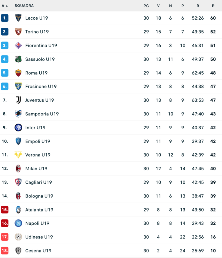The width and height of the screenshot is (222, 258).
Task: Click the red position 15 badge
Action: pyautogui.click(x=5, y=210)
